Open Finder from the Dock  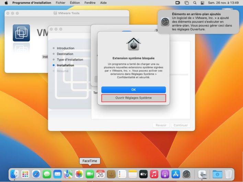(14, 174)
